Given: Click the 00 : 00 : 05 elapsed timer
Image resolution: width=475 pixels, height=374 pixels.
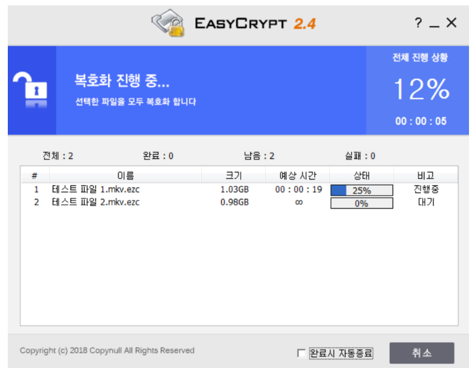Looking at the screenshot, I should [421, 121].
